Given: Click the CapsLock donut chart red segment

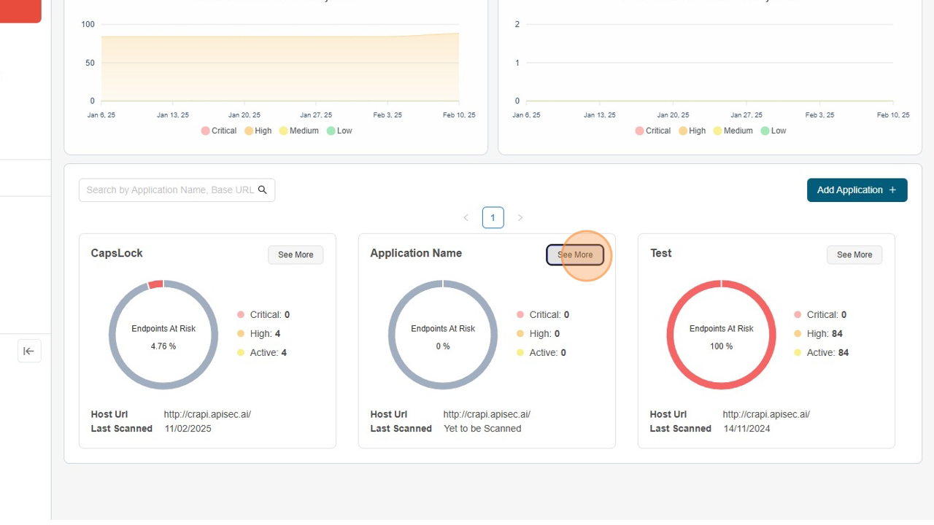Looking at the screenshot, I should [155, 284].
